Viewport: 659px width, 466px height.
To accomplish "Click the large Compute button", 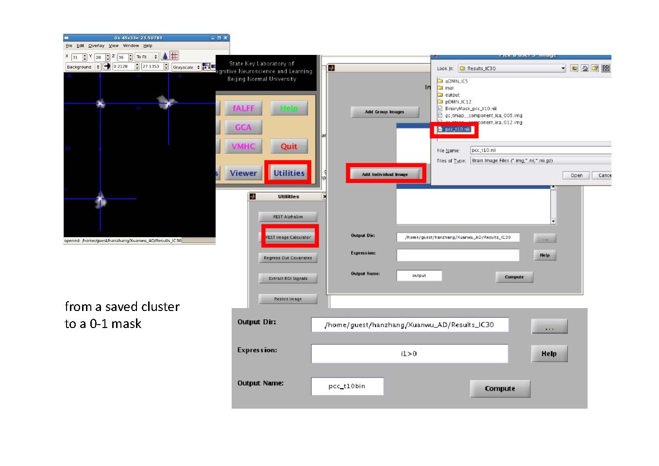I will point(500,389).
